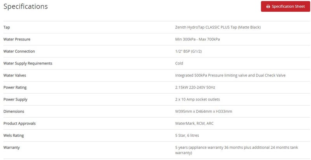Click WaterMark, RCM, ARC approvals text
The width and height of the screenshot is (311, 160).
click(x=194, y=123)
